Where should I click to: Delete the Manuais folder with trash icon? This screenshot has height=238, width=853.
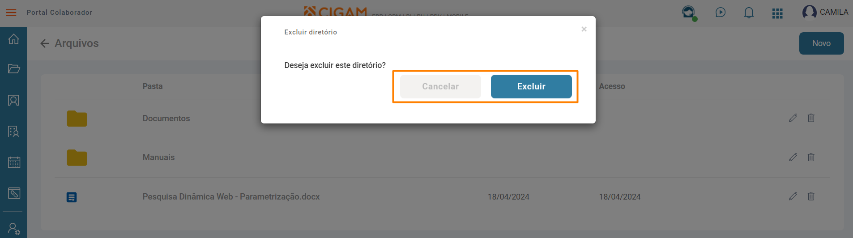click(811, 157)
